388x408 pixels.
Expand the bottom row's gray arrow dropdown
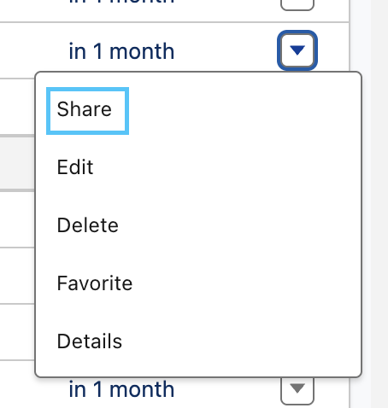[x=297, y=390]
